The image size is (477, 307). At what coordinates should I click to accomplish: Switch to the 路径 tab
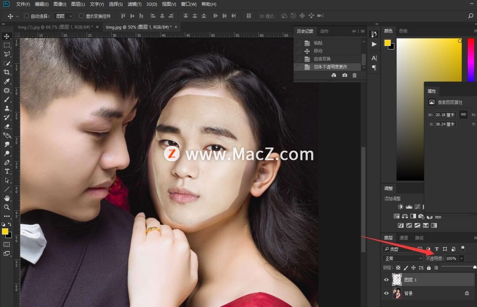419,238
